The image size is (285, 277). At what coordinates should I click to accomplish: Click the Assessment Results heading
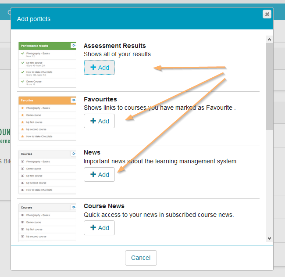(114, 46)
